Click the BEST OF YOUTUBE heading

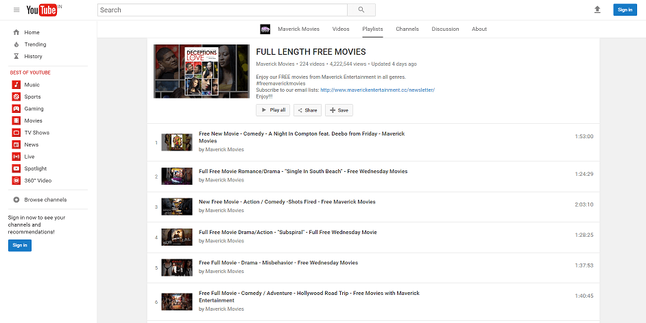coord(30,73)
